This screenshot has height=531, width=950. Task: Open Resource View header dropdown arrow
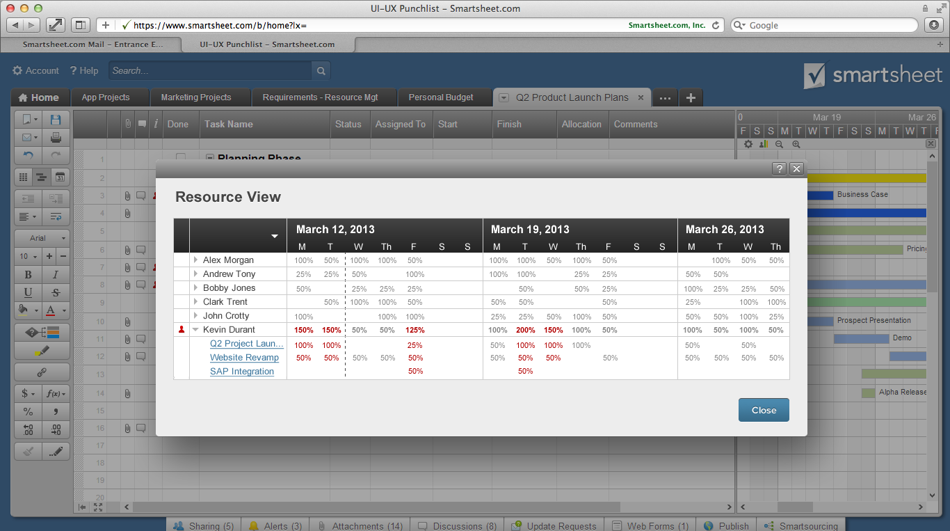tap(275, 237)
